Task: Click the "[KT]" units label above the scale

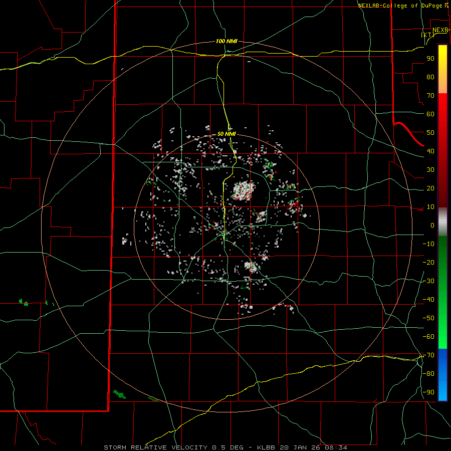Action: [428, 35]
